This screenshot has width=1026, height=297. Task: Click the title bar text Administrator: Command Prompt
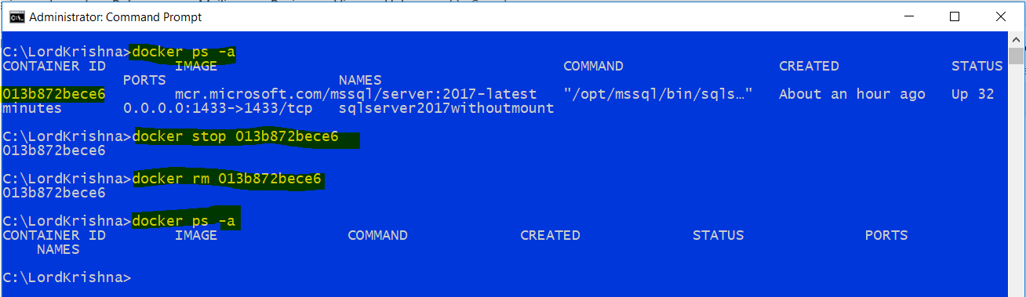click(x=114, y=16)
